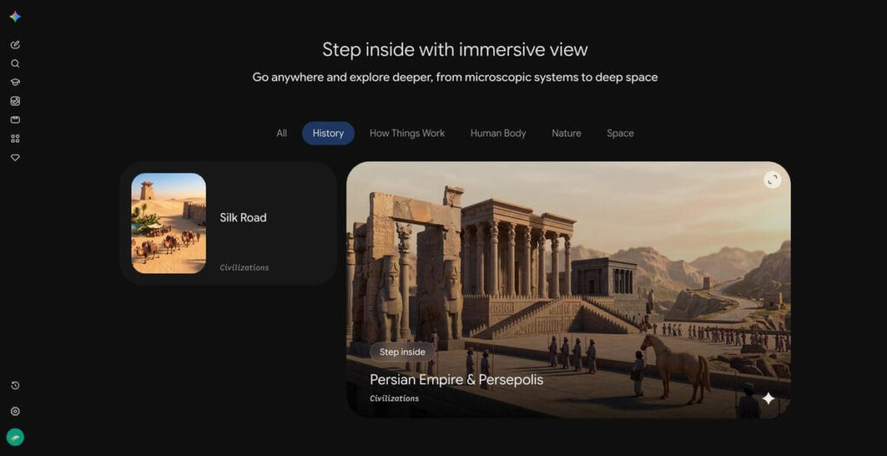The height and width of the screenshot is (456, 887).
Task: Select the History category tab
Action: point(328,133)
